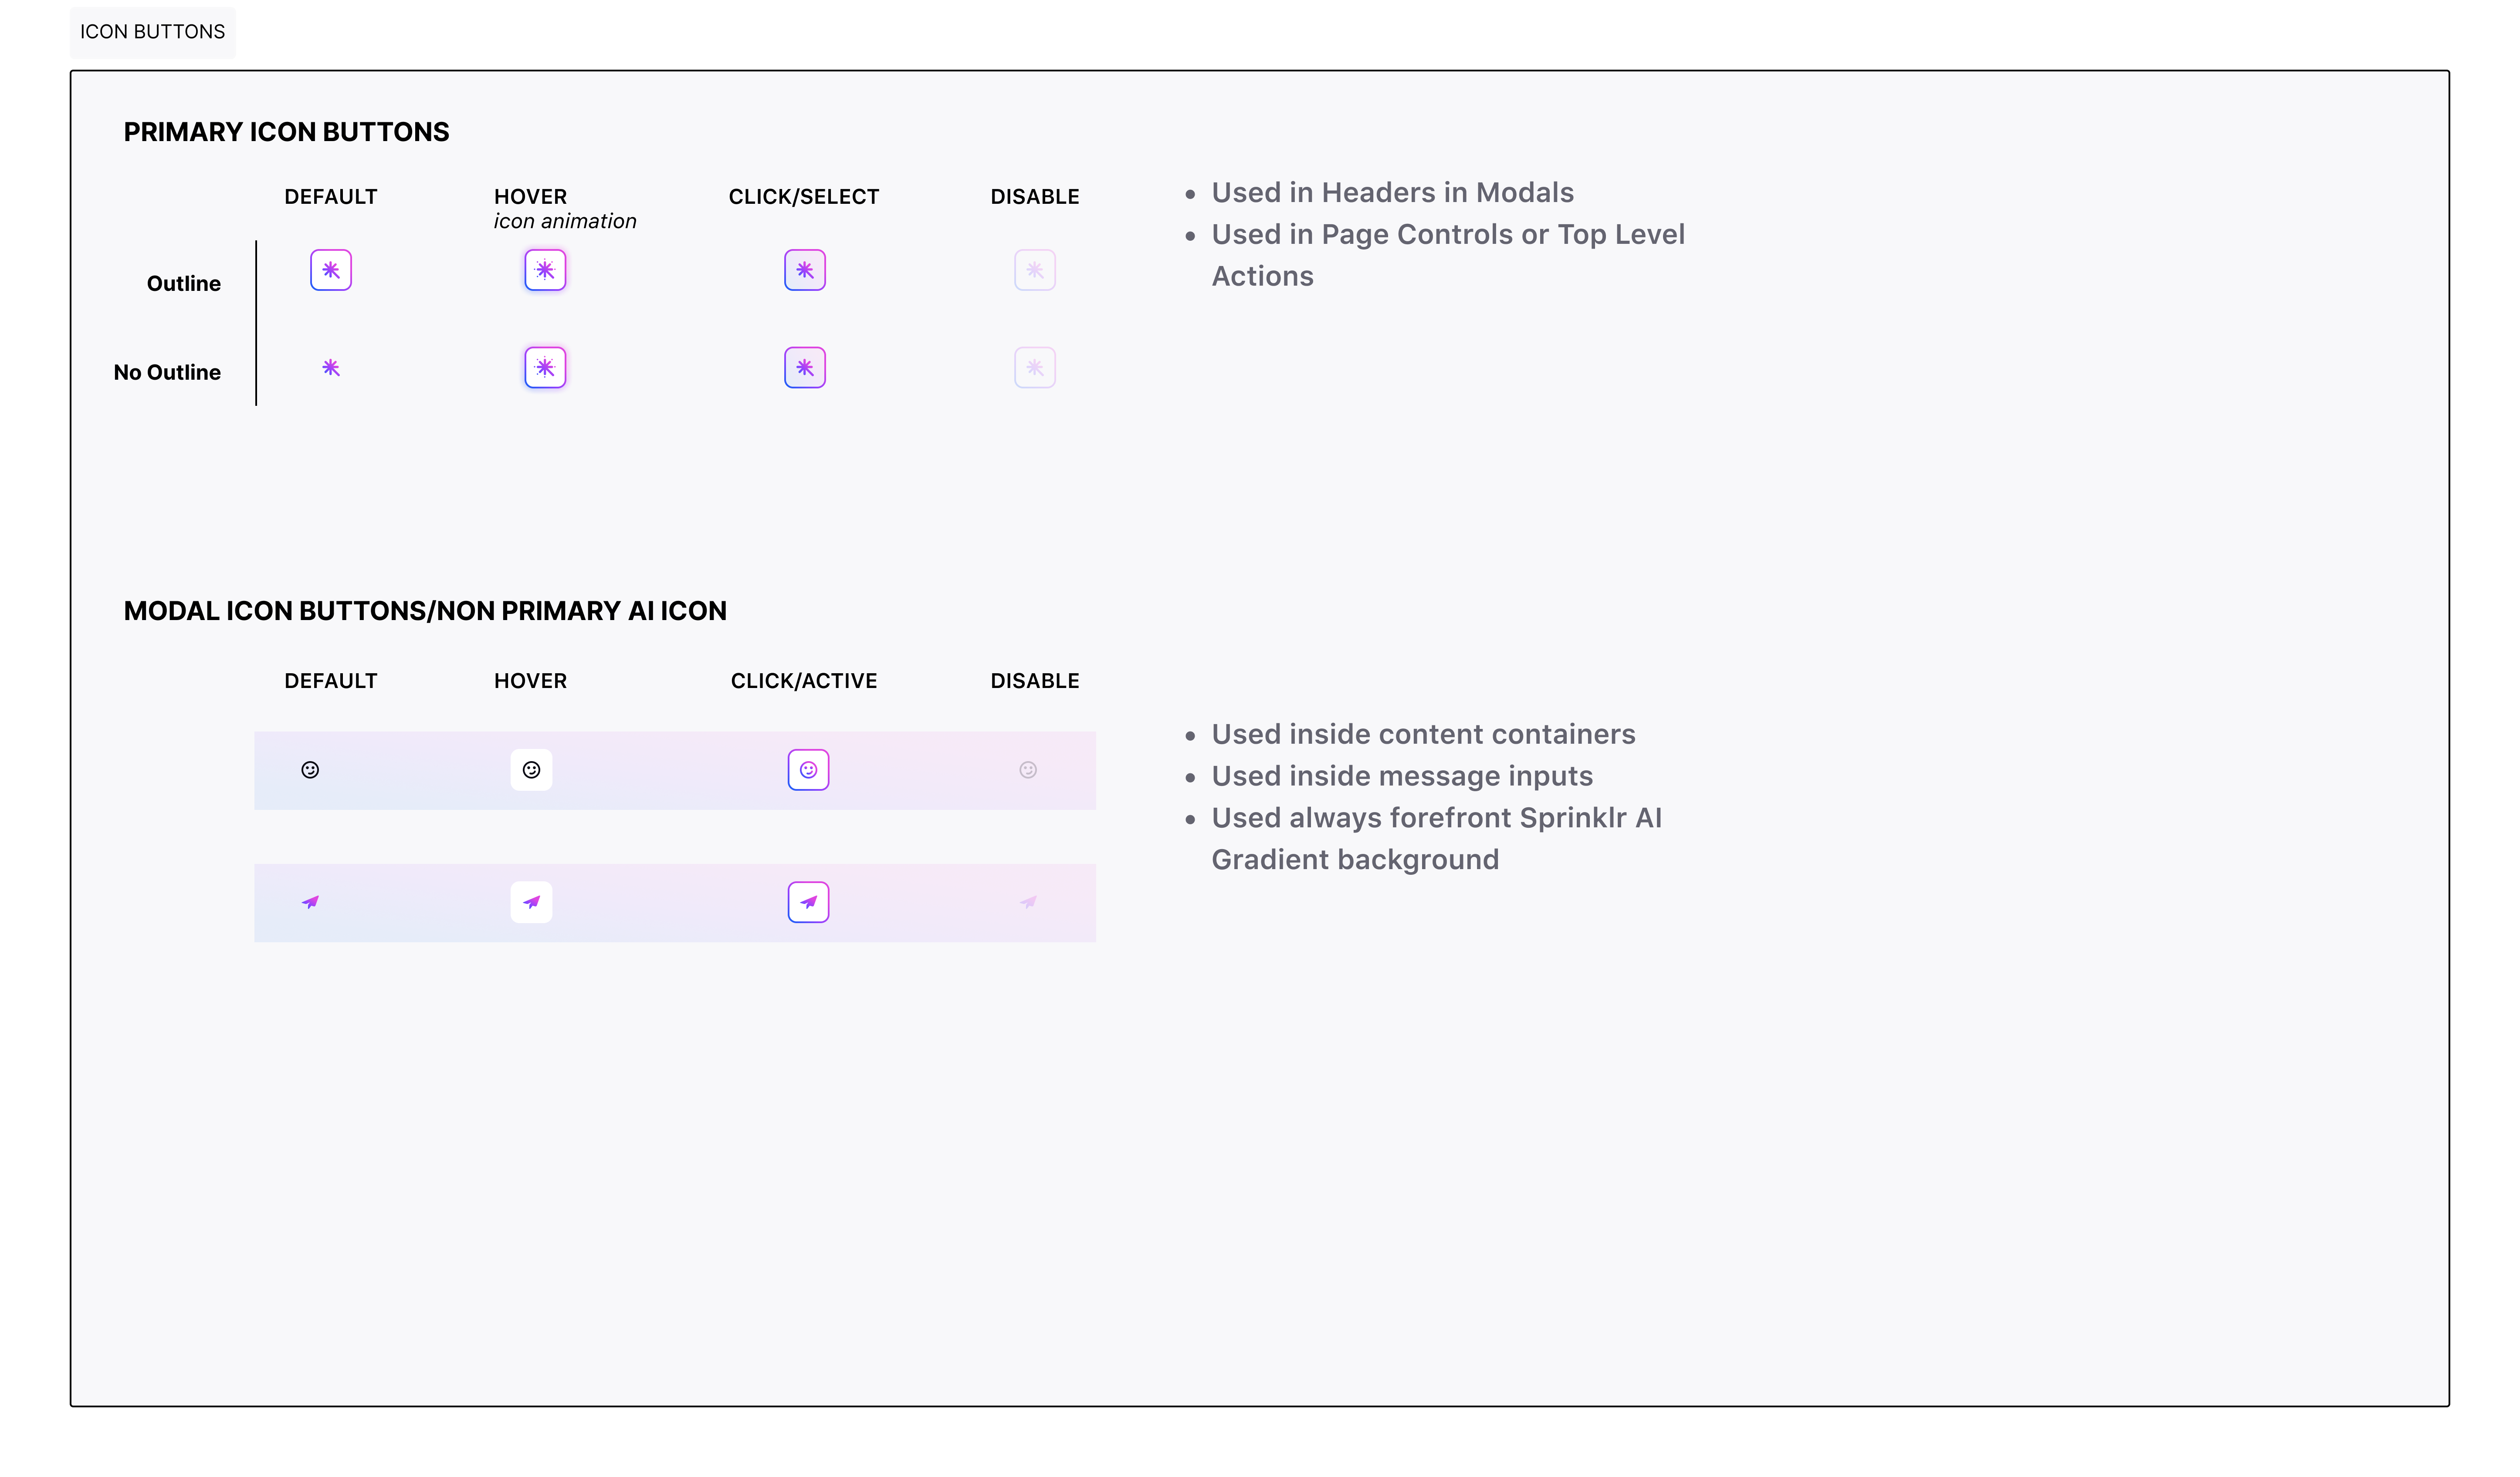This screenshot has width=2520, height=1477.
Task: Click the disabled send arrow icon
Action: [1028, 902]
